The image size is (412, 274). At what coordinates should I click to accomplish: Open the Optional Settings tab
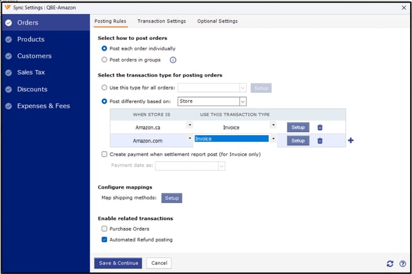(217, 22)
